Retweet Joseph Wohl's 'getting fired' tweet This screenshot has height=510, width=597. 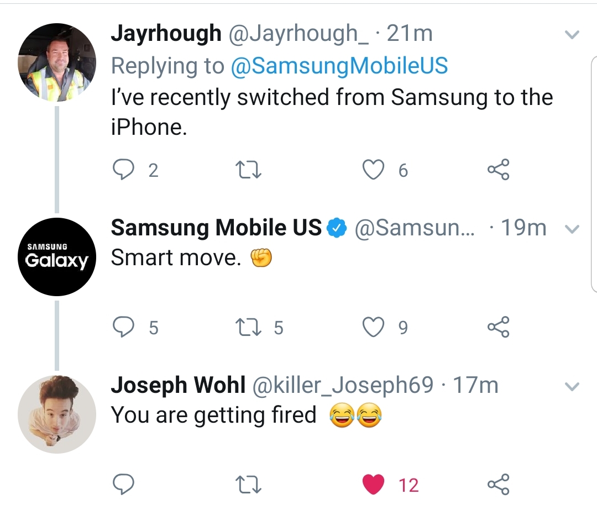coord(248,485)
